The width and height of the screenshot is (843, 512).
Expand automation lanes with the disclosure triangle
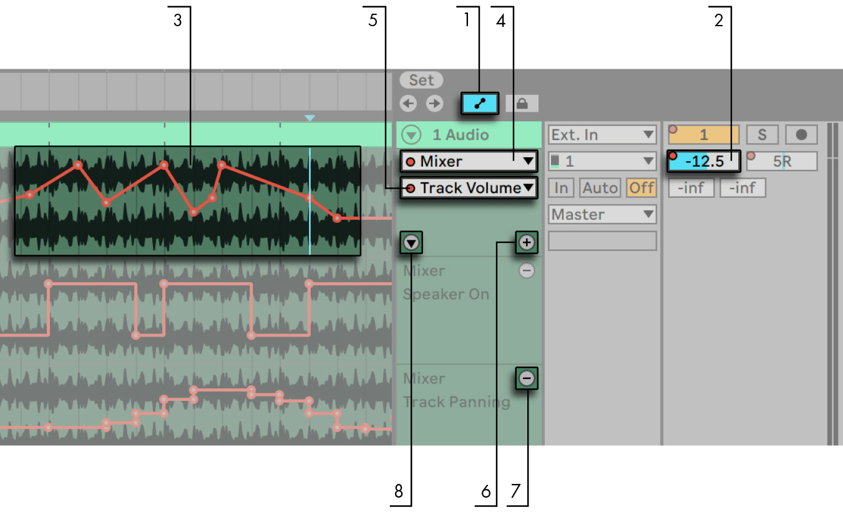click(411, 242)
